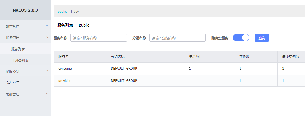Click the NACOS 2.0.3 logo header
Screen dimensions: 305x116
(x=25, y=10)
